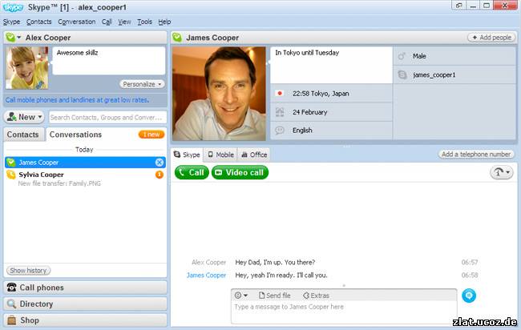Click the 'Today' date header
Viewport: 521px width, 330px height.
pos(84,150)
